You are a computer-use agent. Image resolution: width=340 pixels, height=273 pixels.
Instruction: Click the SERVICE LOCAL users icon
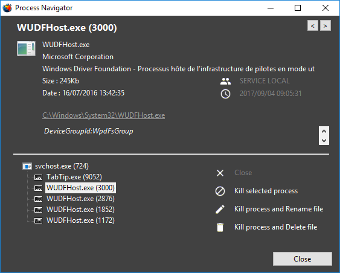[x=226, y=81]
